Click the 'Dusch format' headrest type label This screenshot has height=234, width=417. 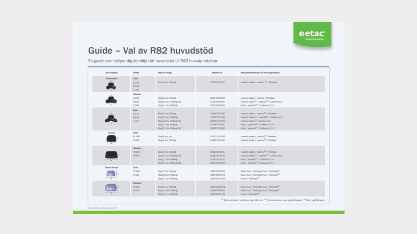tap(112, 167)
